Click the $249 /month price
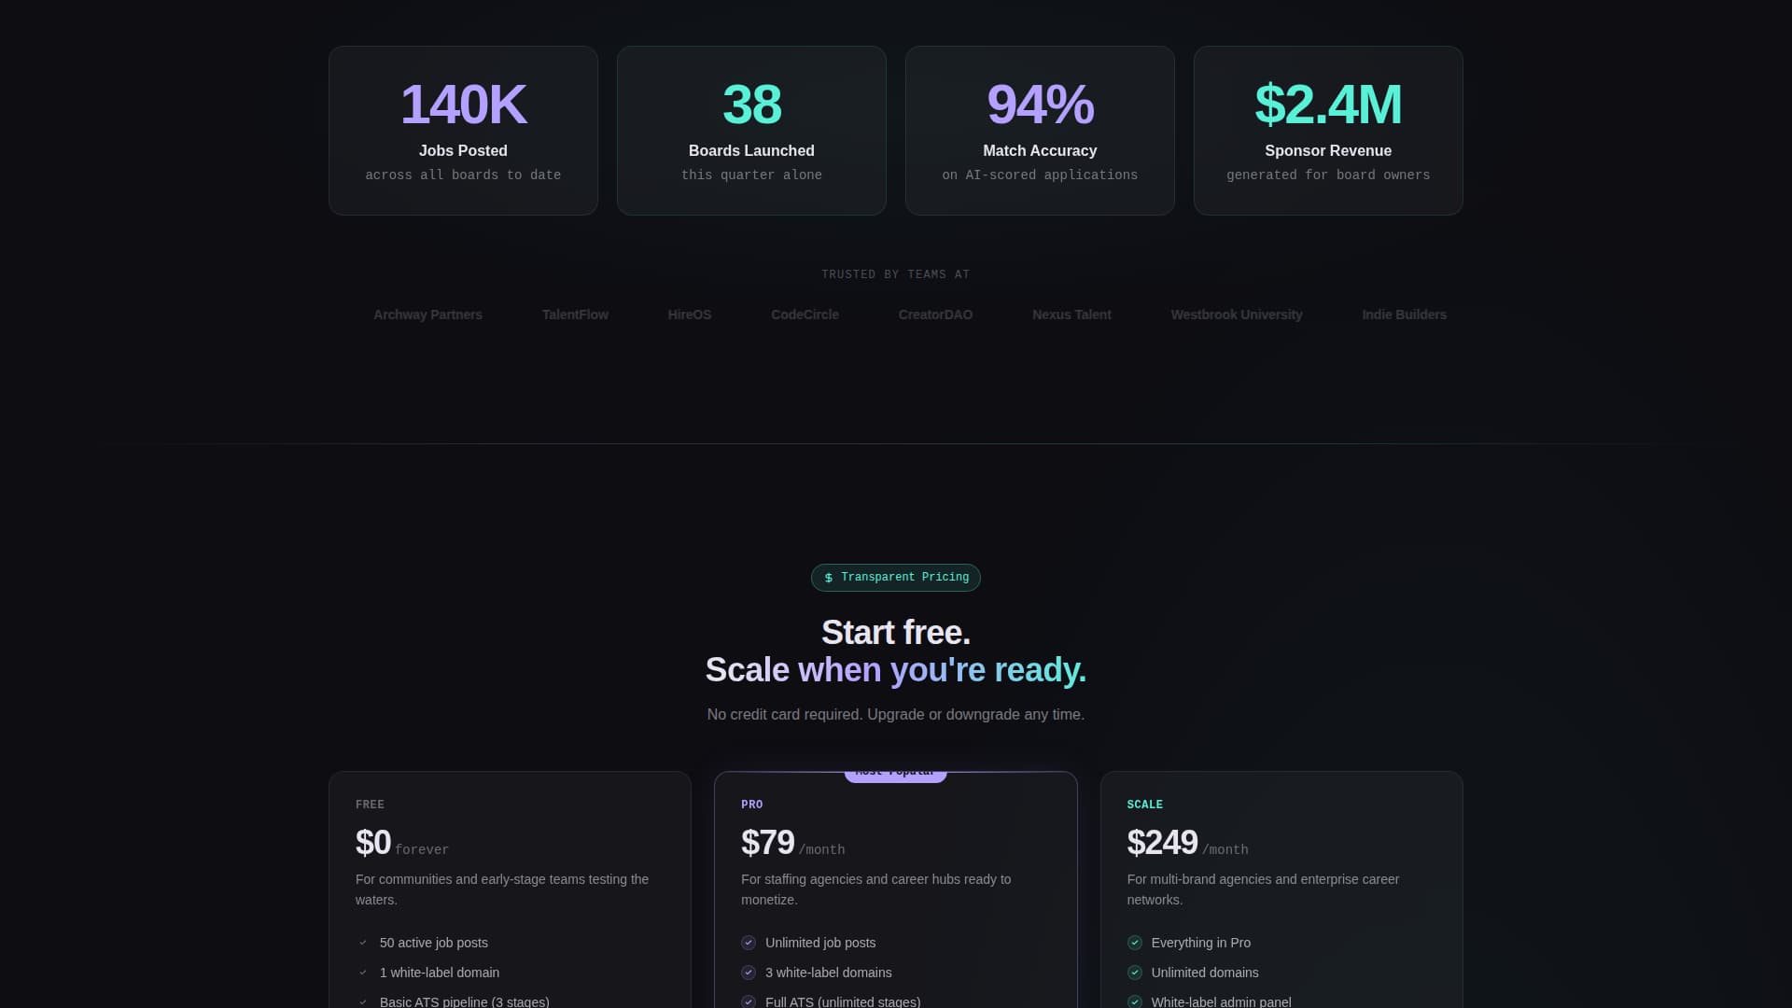 1187,843
